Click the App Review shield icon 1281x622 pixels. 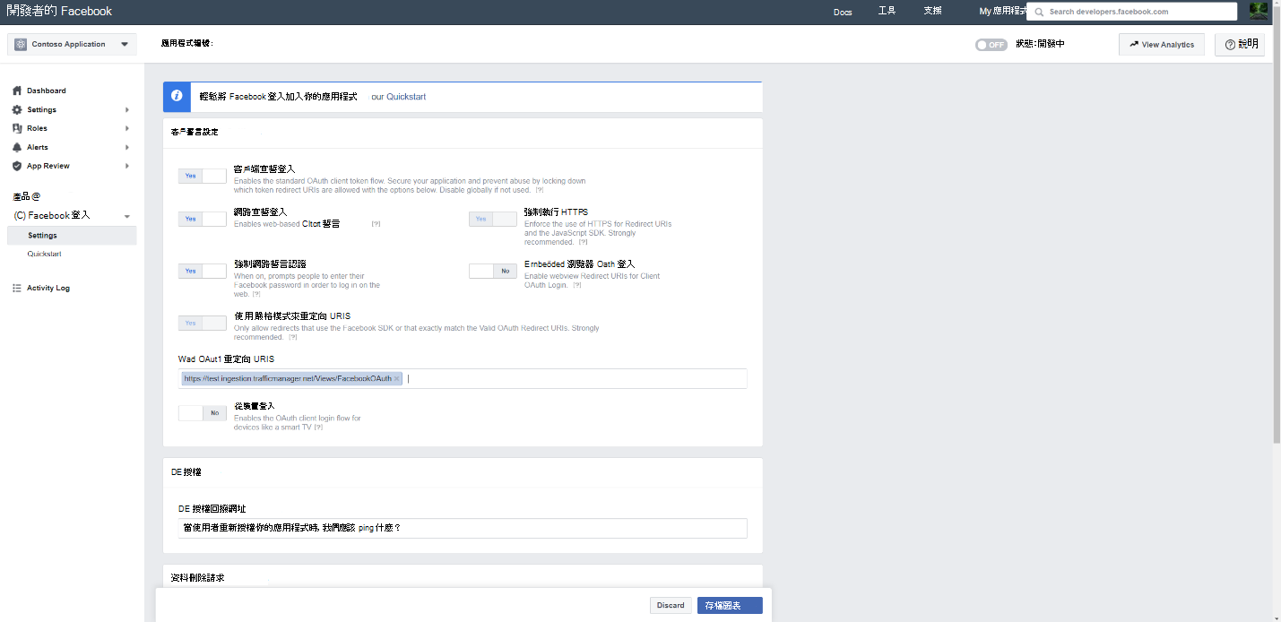click(x=17, y=166)
